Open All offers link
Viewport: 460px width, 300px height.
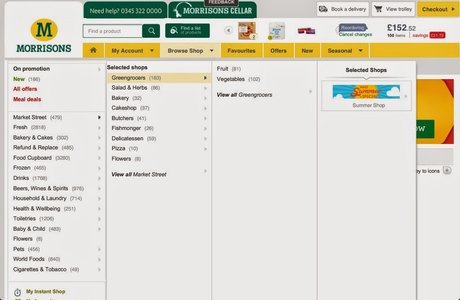[25, 89]
